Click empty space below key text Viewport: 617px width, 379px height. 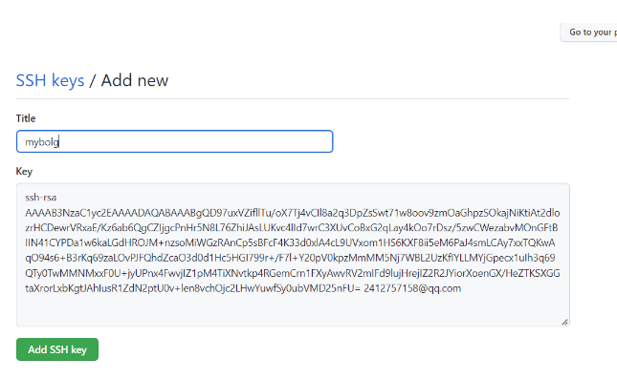[x=293, y=310]
